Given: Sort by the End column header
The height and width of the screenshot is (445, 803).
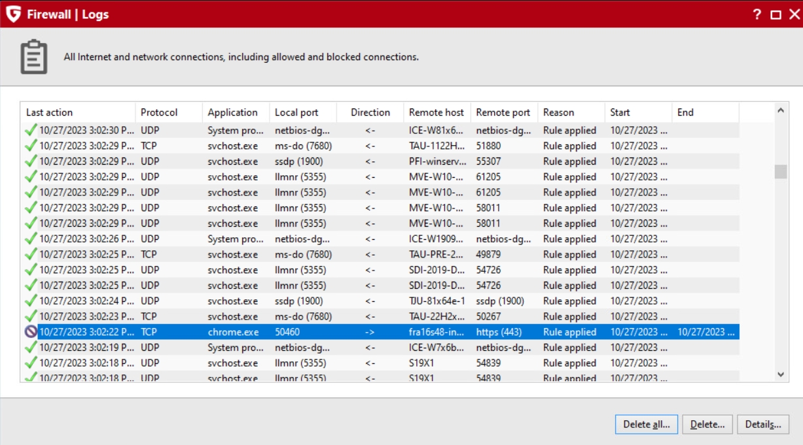Looking at the screenshot, I should tap(705, 112).
